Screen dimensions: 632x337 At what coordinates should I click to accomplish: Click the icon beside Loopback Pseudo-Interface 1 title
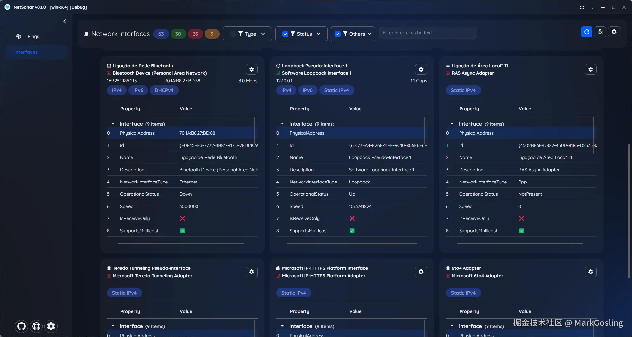click(278, 66)
